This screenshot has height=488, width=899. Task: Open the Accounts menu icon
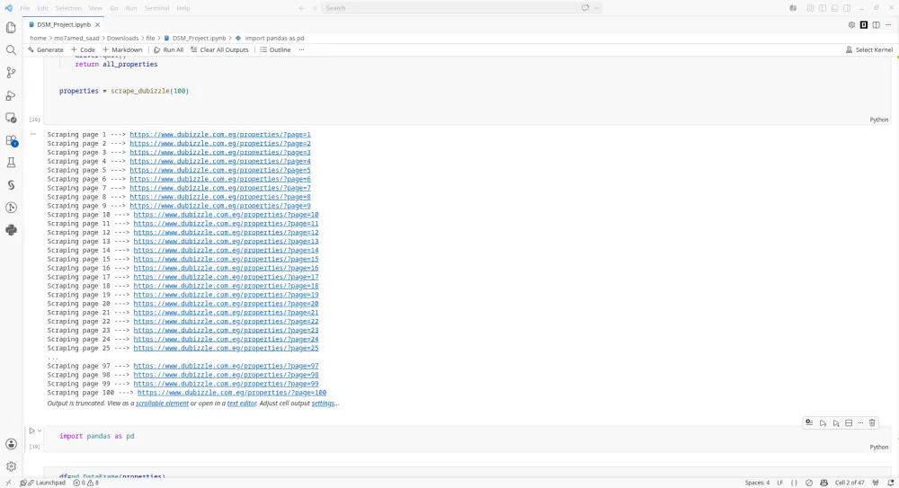[11, 444]
